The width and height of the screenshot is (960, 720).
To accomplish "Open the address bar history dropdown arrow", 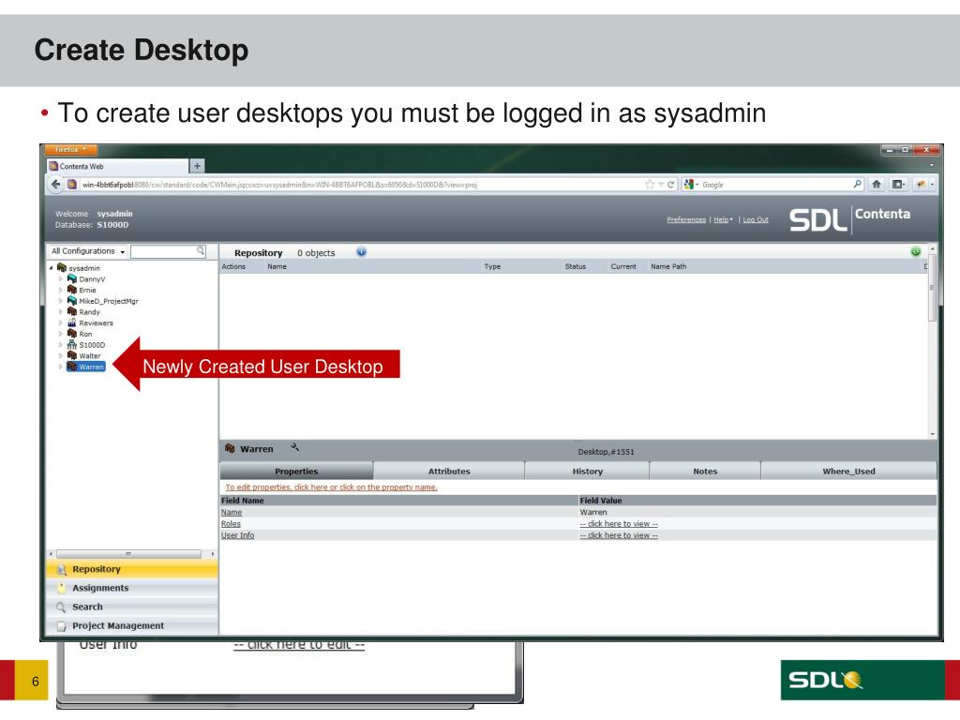I will [661, 185].
